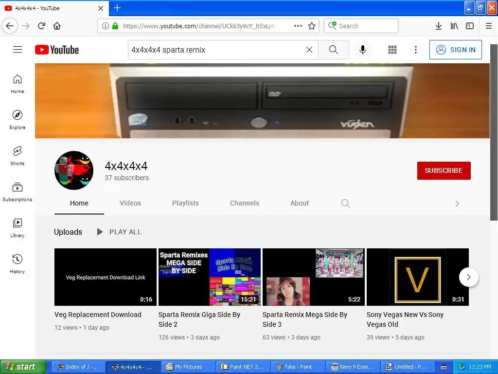Submit search with magnifier button
Screen dimensions: 498x374
point(334,50)
